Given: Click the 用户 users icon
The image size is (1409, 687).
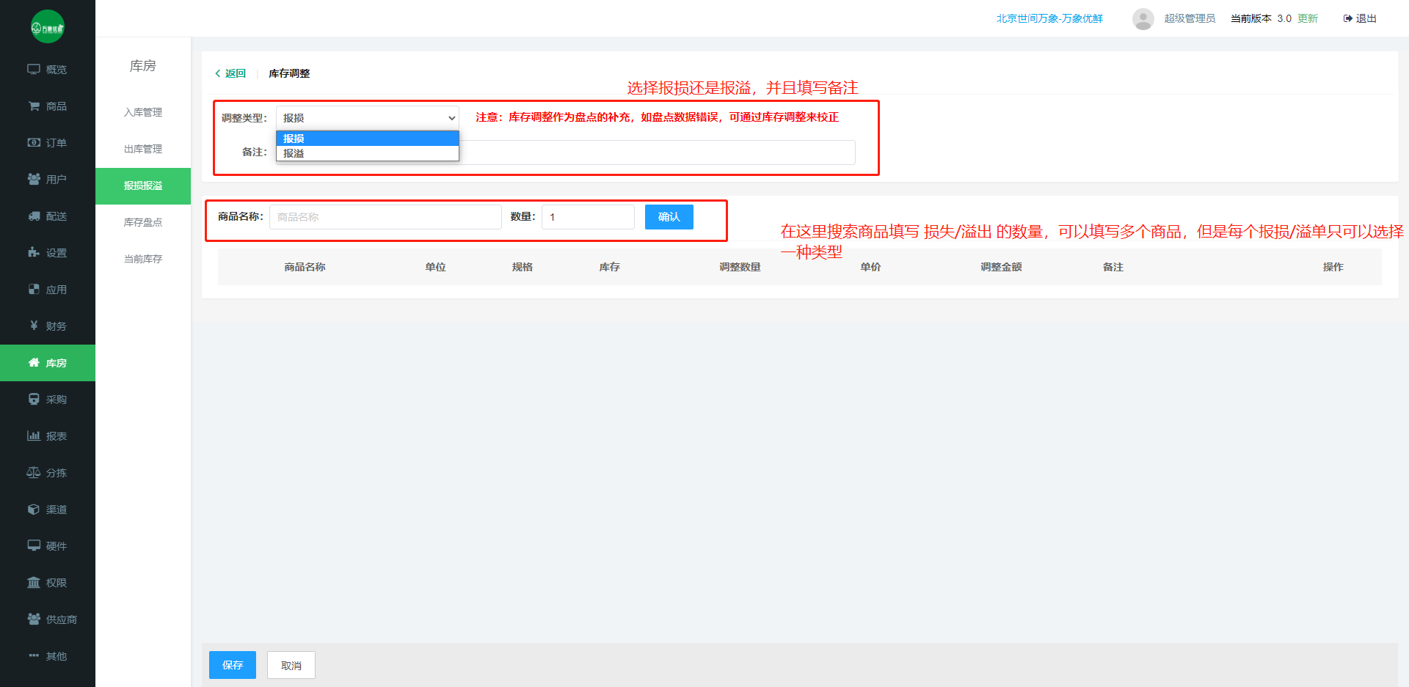Looking at the screenshot, I should (34, 179).
